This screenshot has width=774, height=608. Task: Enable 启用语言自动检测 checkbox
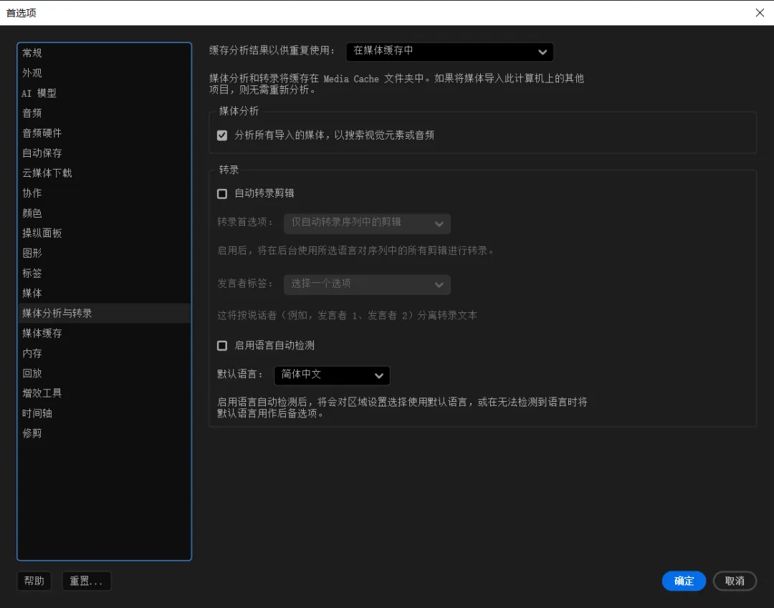tap(222, 346)
